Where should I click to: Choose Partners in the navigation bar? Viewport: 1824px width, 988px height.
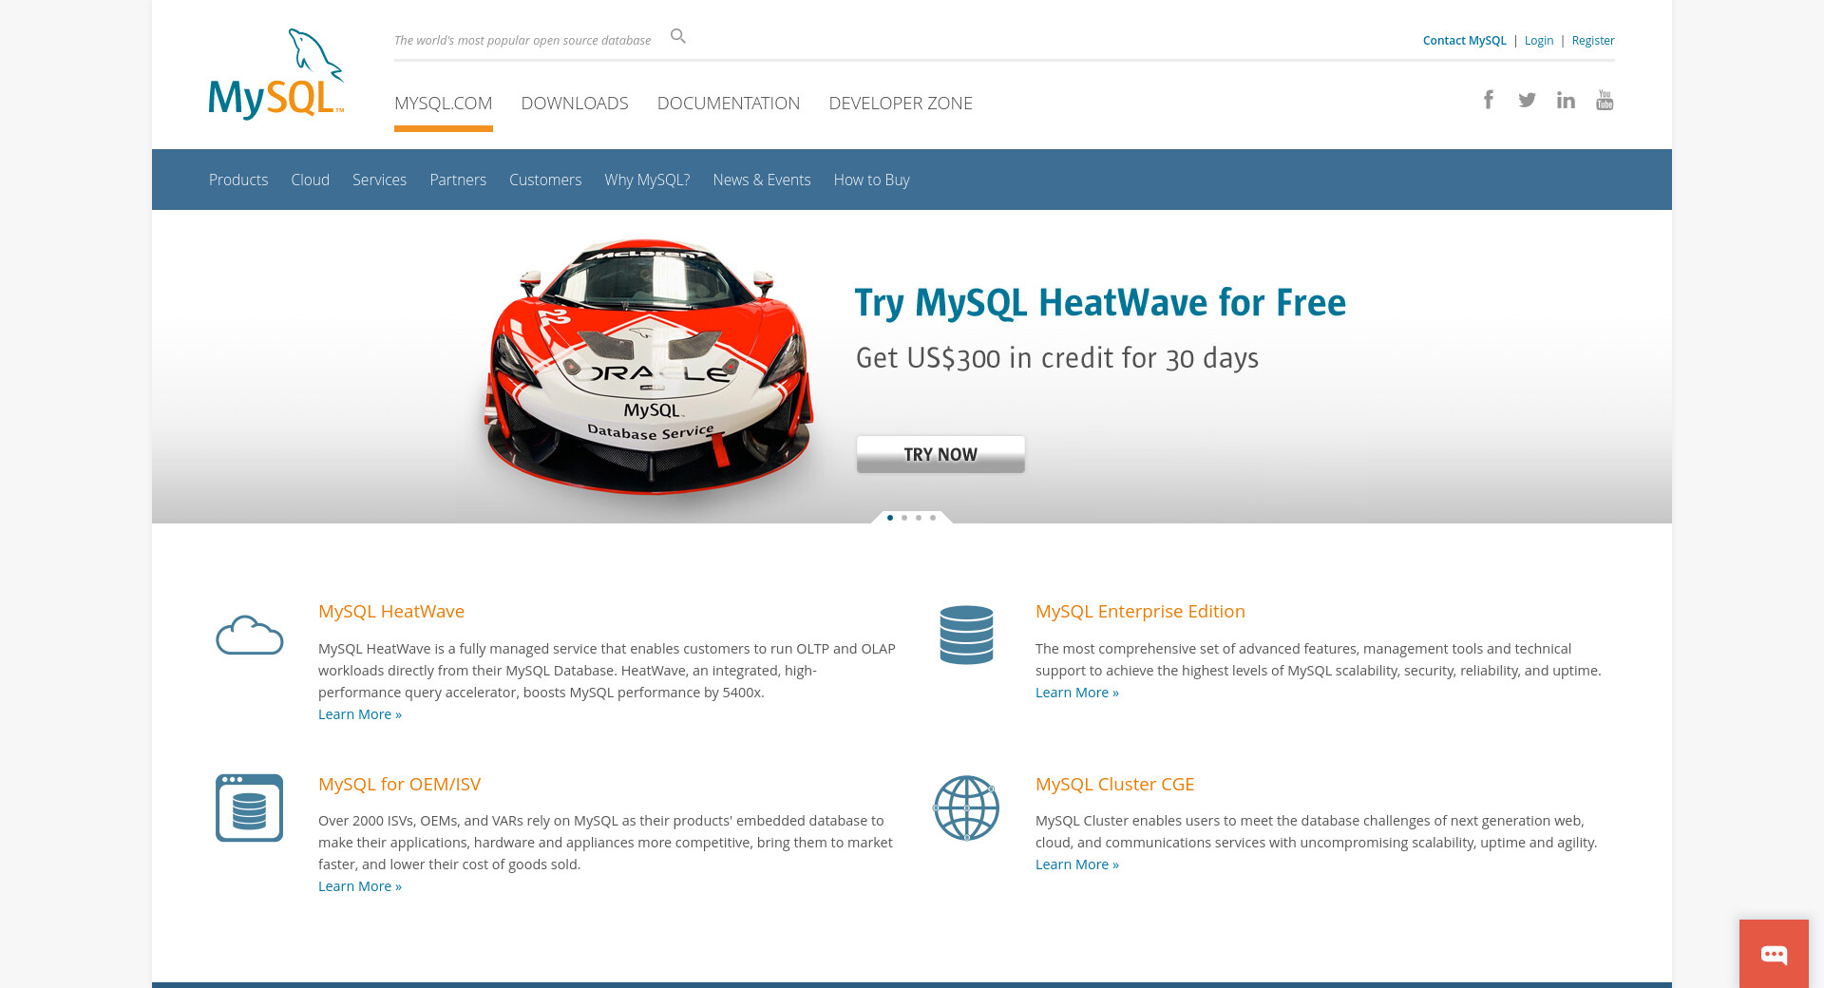pyautogui.click(x=458, y=180)
